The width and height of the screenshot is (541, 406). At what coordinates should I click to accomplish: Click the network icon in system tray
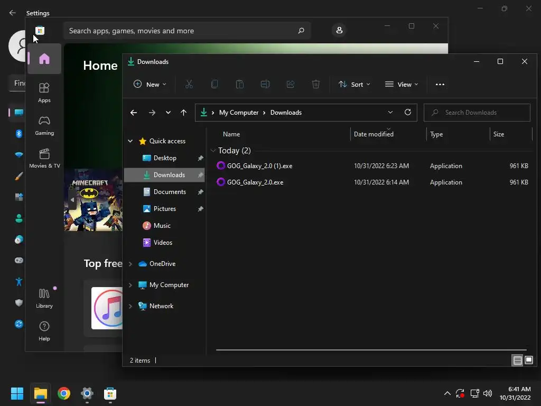pyautogui.click(x=475, y=393)
